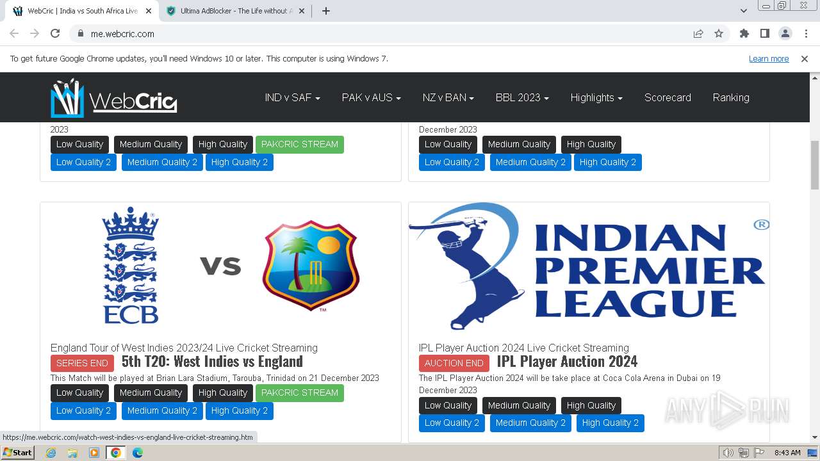Open 5th T20: West Indies vs England heading
This screenshot has width=820, height=461.
point(212,362)
